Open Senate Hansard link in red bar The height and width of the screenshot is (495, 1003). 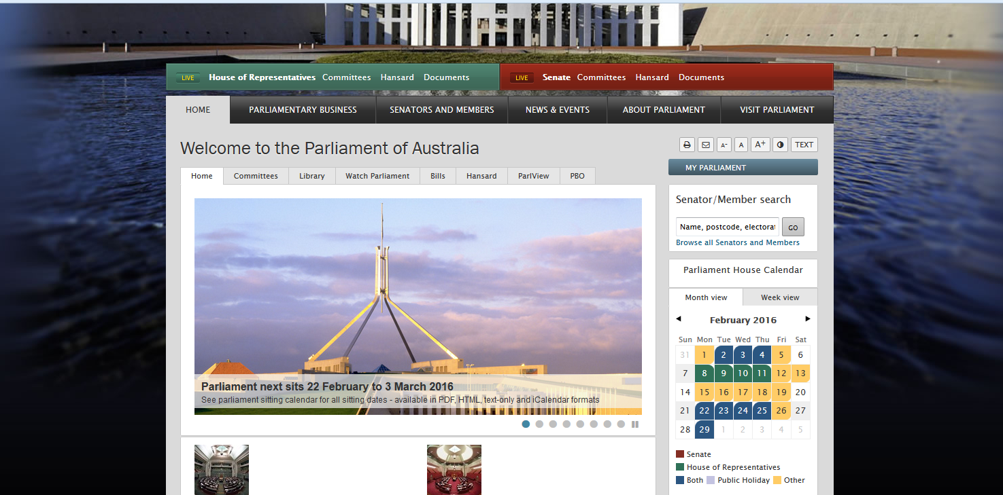click(652, 77)
